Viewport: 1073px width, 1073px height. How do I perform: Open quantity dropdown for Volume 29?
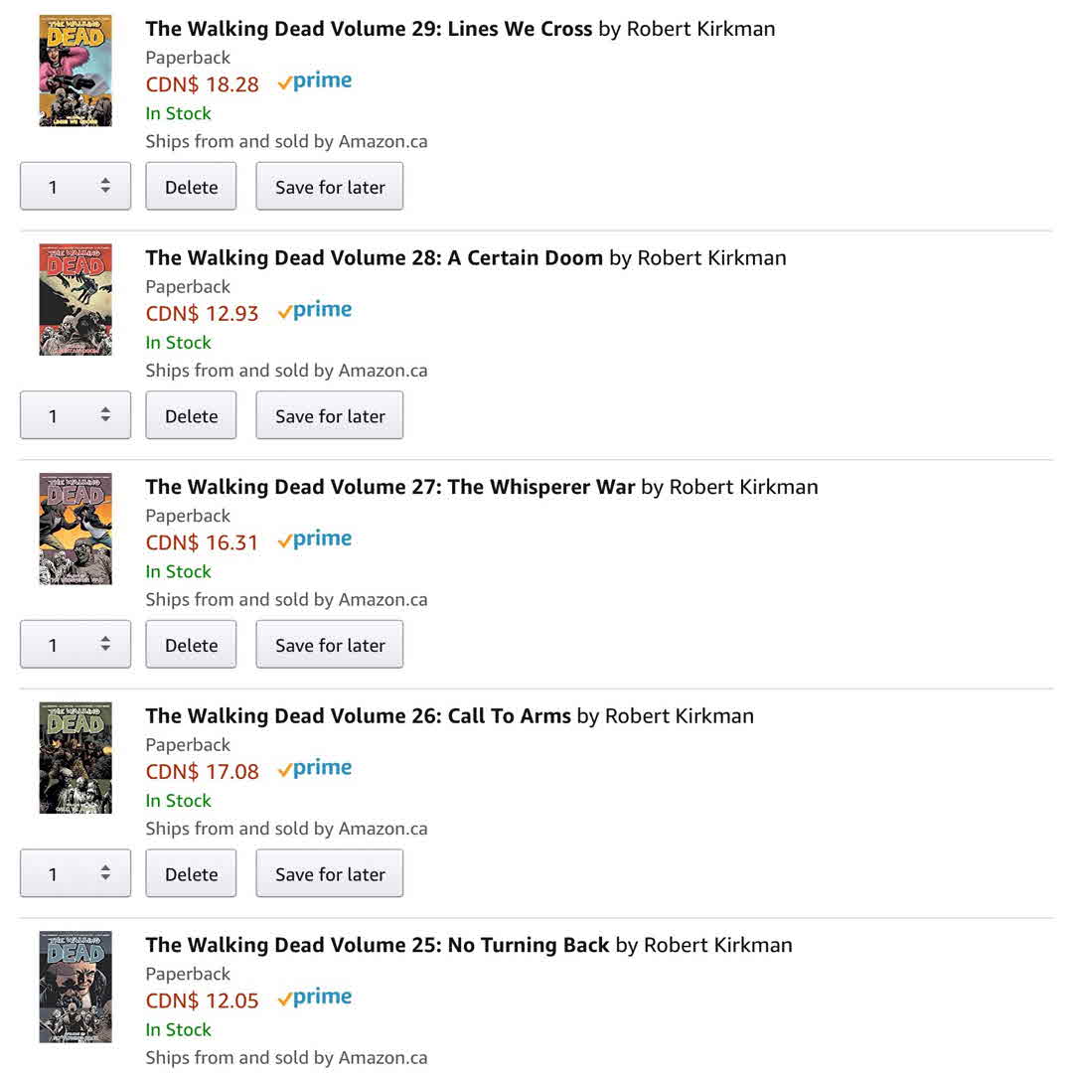click(76, 187)
